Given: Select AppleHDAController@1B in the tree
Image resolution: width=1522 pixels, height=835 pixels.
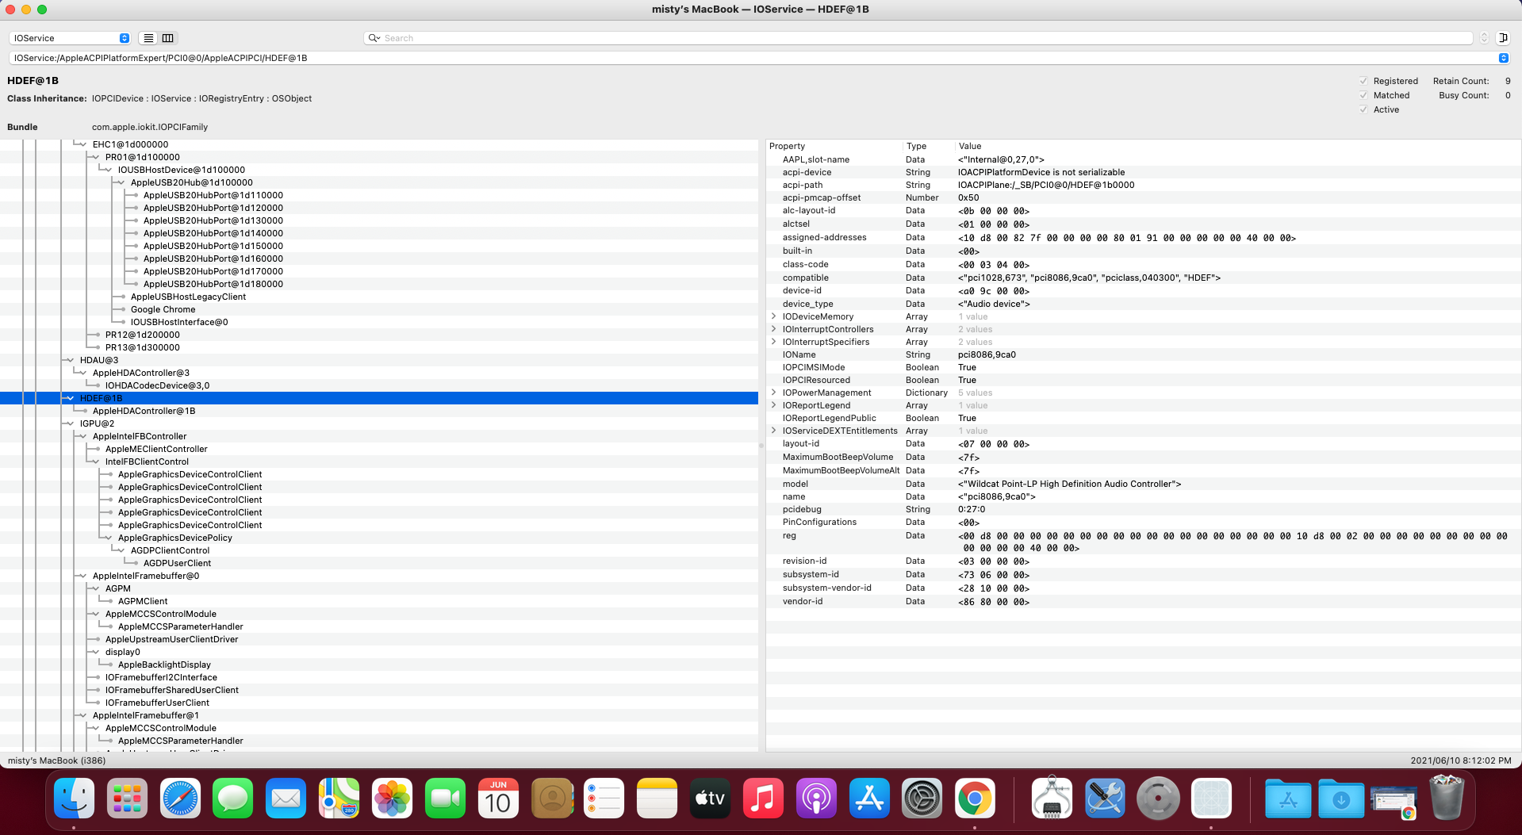Looking at the screenshot, I should point(144,411).
